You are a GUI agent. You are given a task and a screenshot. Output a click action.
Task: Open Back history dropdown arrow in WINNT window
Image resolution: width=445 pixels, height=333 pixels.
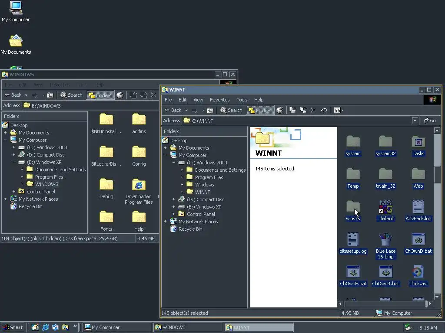[x=186, y=111]
